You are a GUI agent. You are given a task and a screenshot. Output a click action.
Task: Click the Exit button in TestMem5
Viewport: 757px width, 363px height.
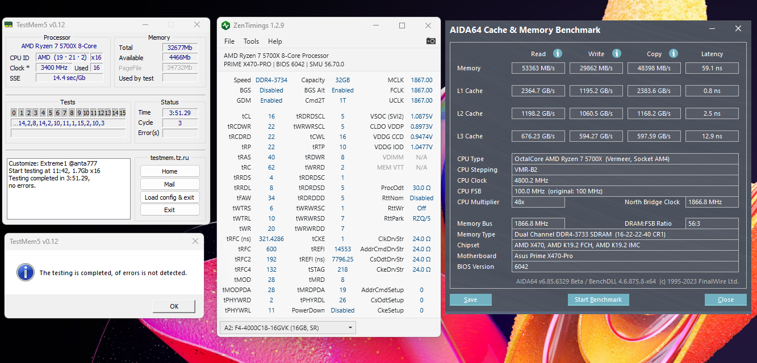click(x=170, y=210)
